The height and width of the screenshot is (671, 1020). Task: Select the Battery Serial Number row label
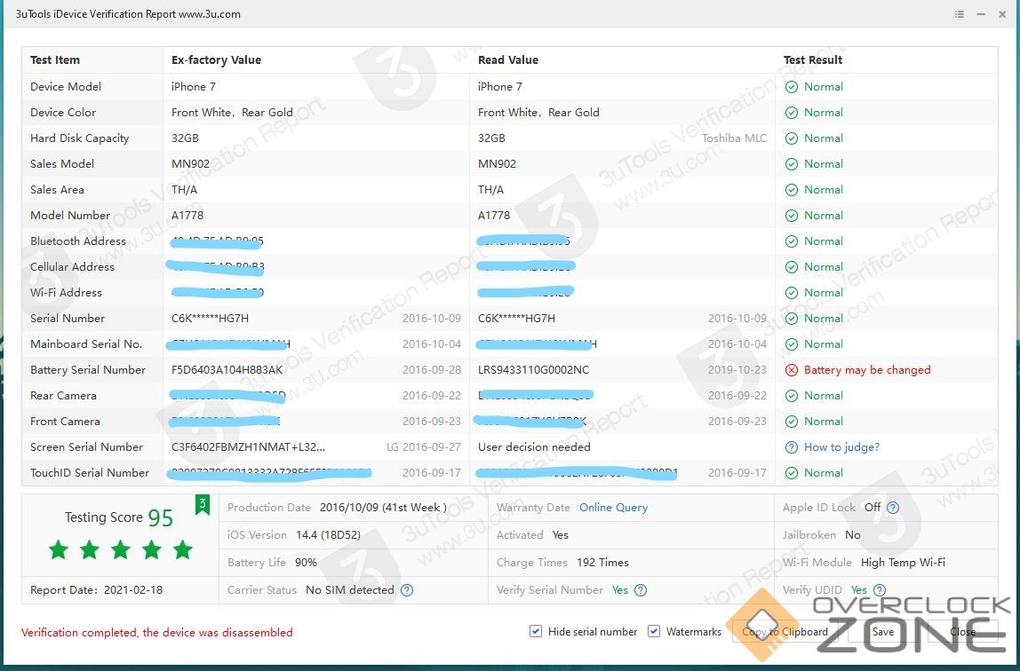coord(88,370)
